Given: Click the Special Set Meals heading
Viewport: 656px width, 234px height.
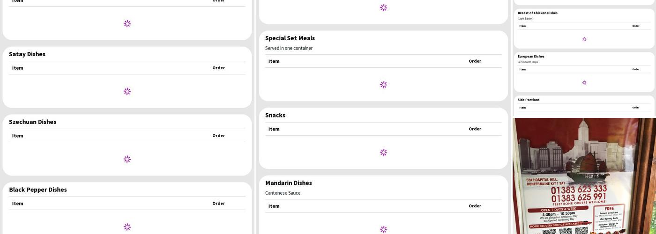Looking at the screenshot, I should pos(290,38).
